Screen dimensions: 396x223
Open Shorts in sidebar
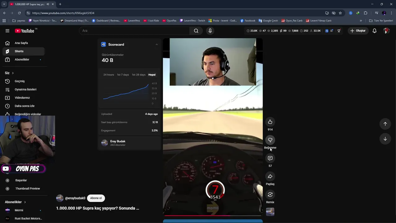(x=24, y=51)
